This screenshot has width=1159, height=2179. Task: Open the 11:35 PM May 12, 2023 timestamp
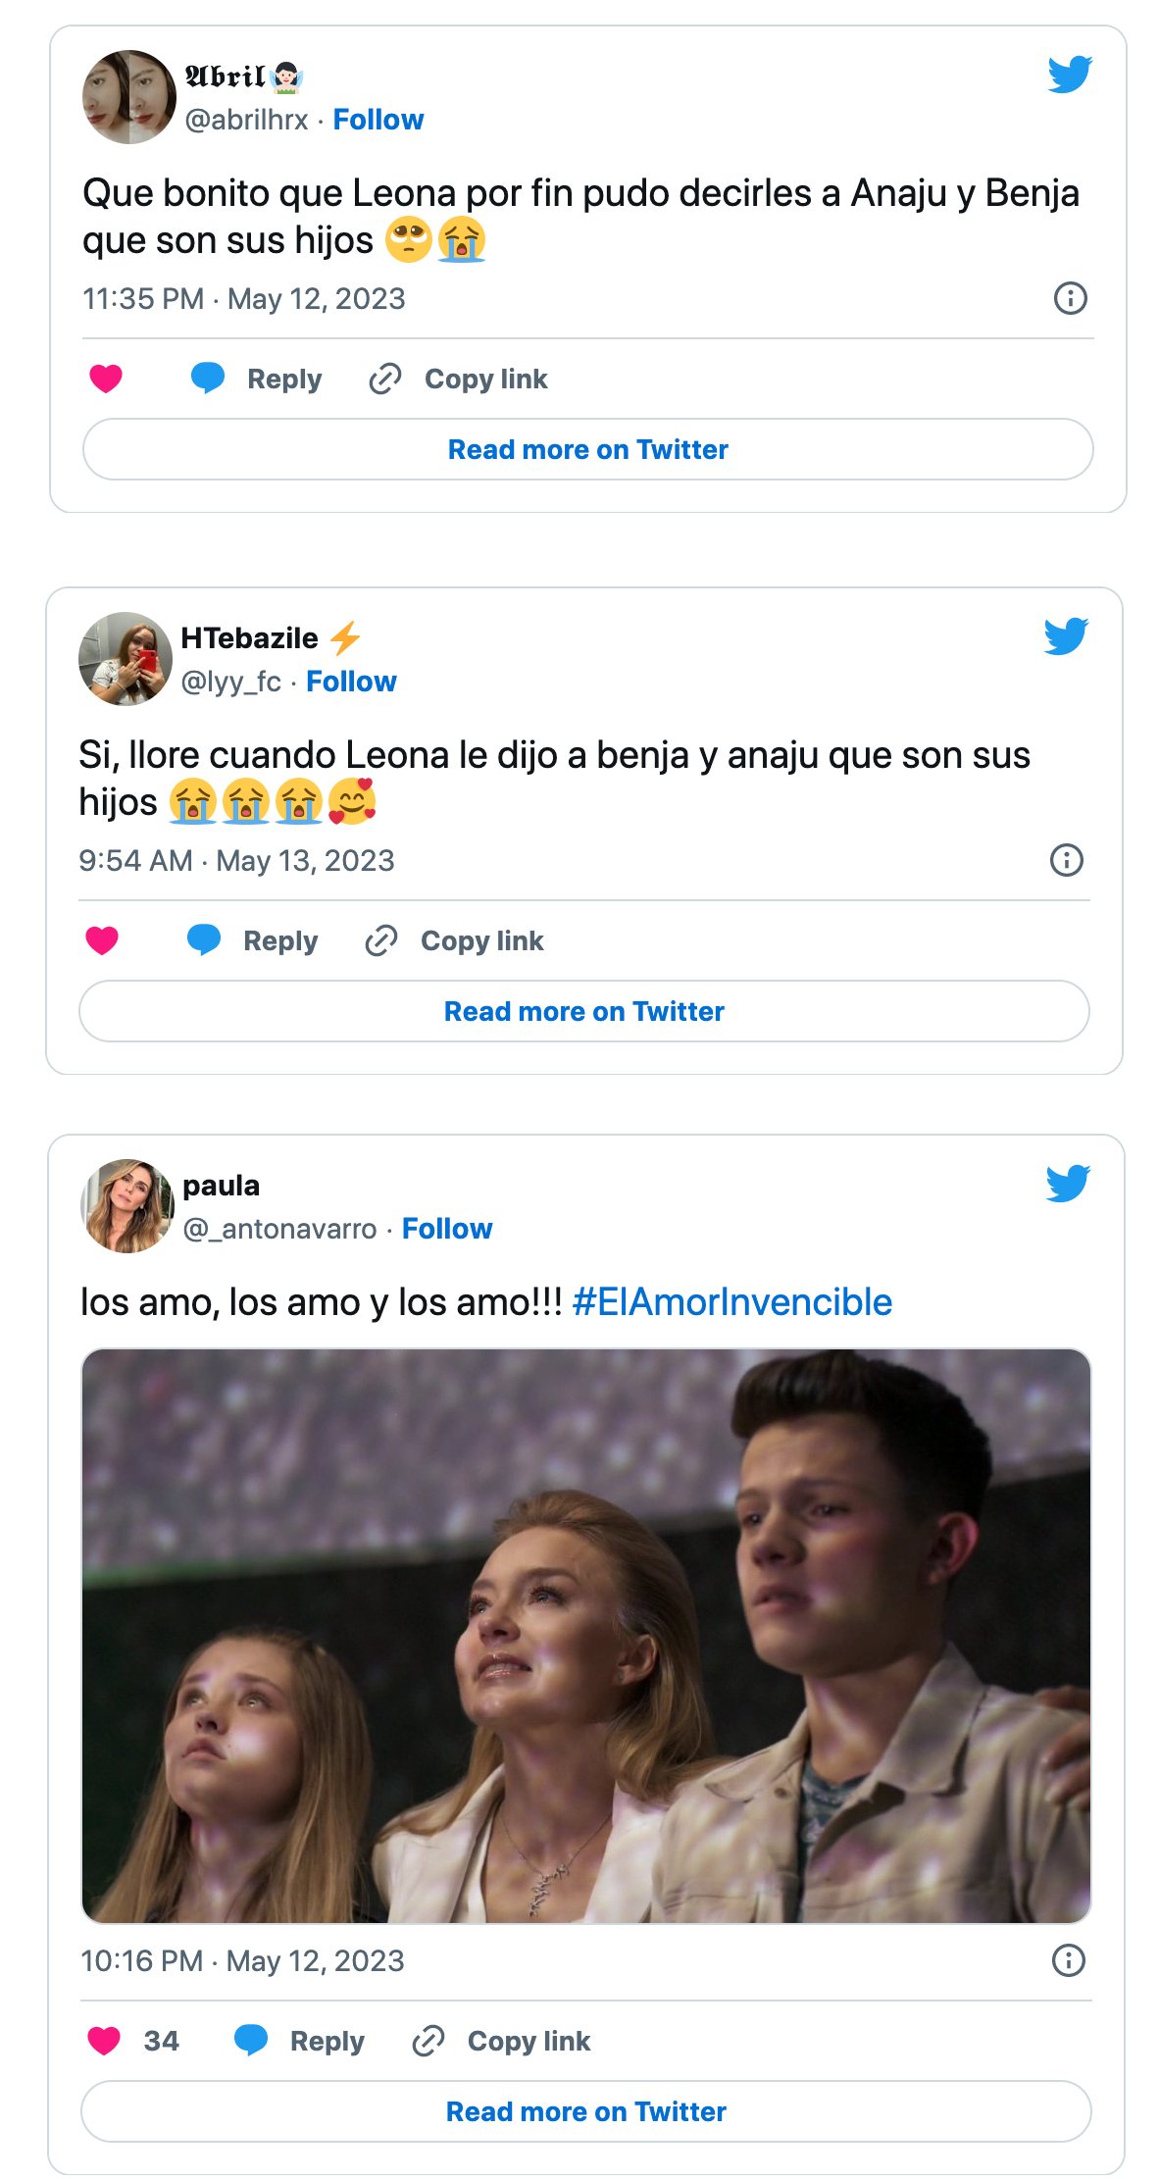point(243,299)
